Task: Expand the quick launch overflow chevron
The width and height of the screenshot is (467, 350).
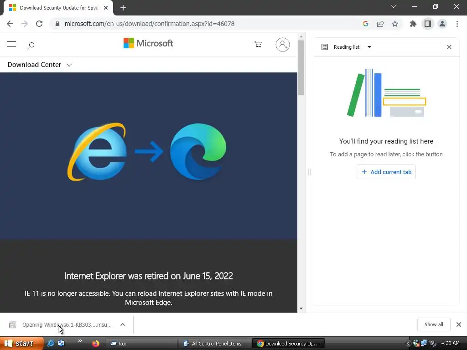Action: tap(80, 341)
